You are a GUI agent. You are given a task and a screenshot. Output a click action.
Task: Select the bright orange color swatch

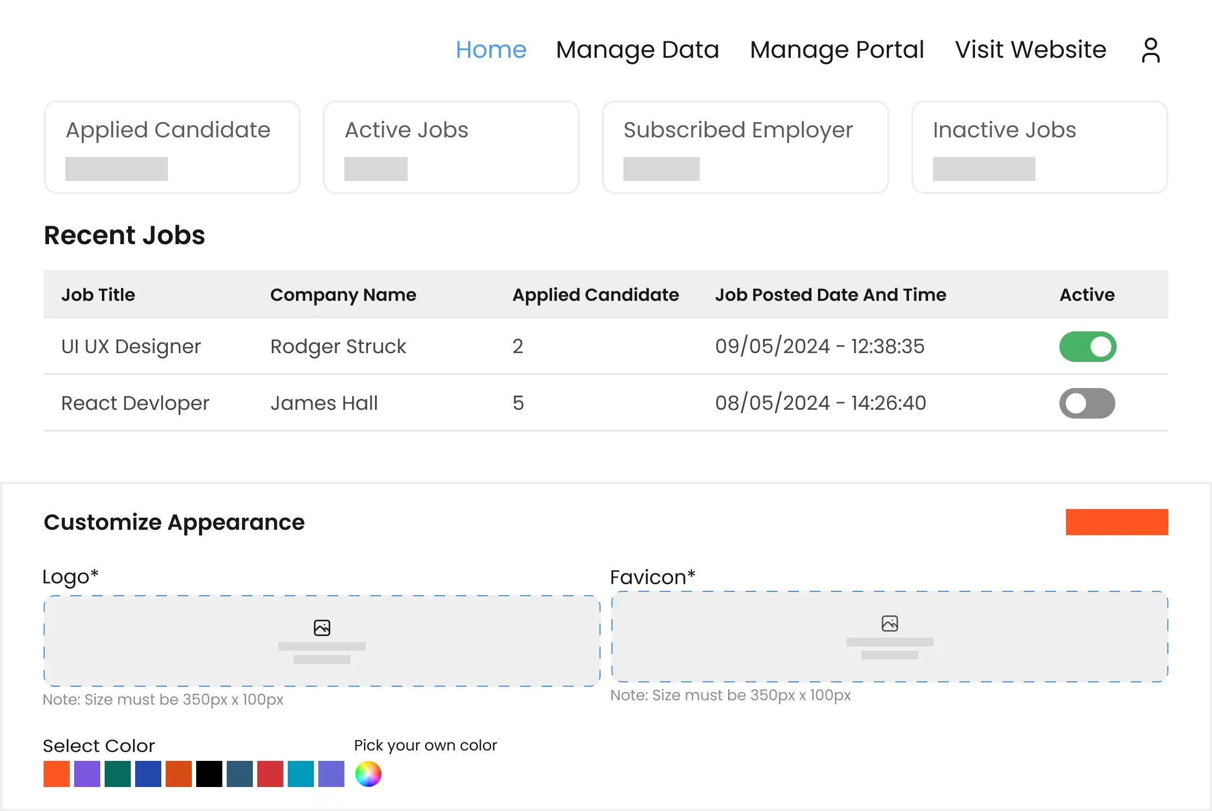pyautogui.click(x=57, y=774)
